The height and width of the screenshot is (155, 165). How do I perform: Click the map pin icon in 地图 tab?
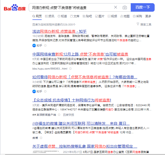click(x=122, y=16)
